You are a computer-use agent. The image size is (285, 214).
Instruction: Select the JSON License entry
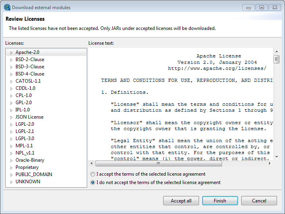click(29, 117)
